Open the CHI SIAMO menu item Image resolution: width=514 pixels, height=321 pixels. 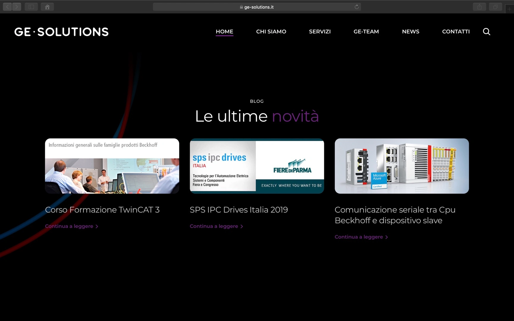tap(271, 32)
